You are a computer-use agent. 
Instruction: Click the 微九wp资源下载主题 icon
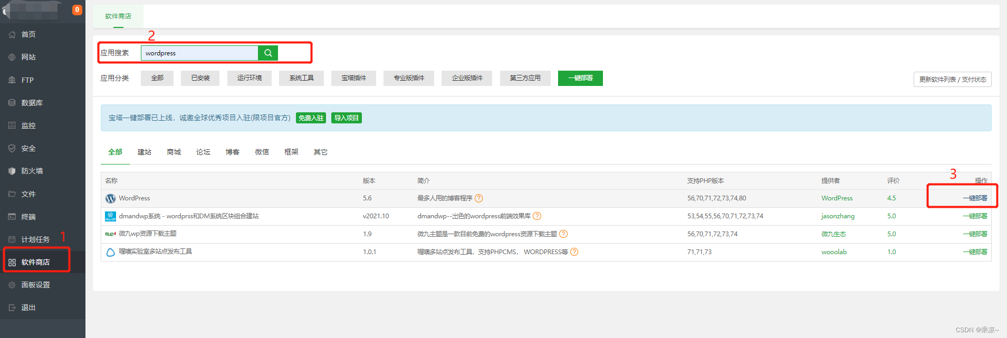click(x=110, y=234)
